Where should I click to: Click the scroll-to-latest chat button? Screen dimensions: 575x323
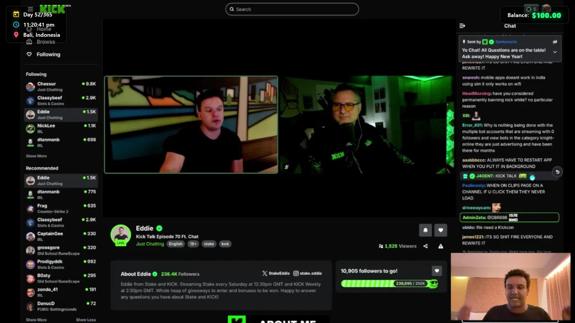click(x=557, y=172)
